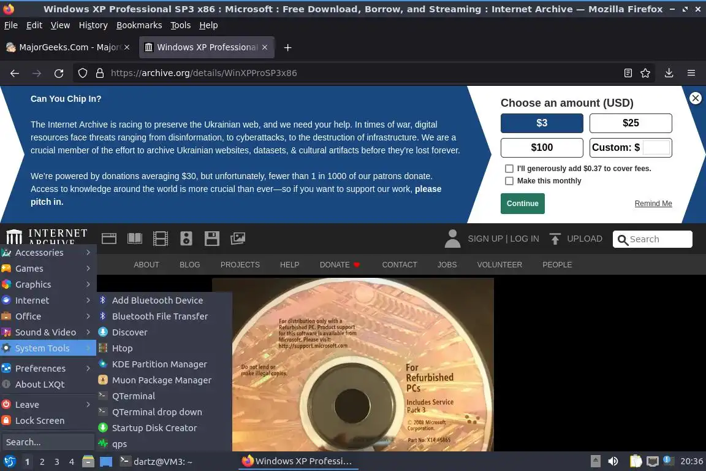This screenshot has height=471, width=706.
Task: Open the clipboard tray icon
Action: point(636,462)
